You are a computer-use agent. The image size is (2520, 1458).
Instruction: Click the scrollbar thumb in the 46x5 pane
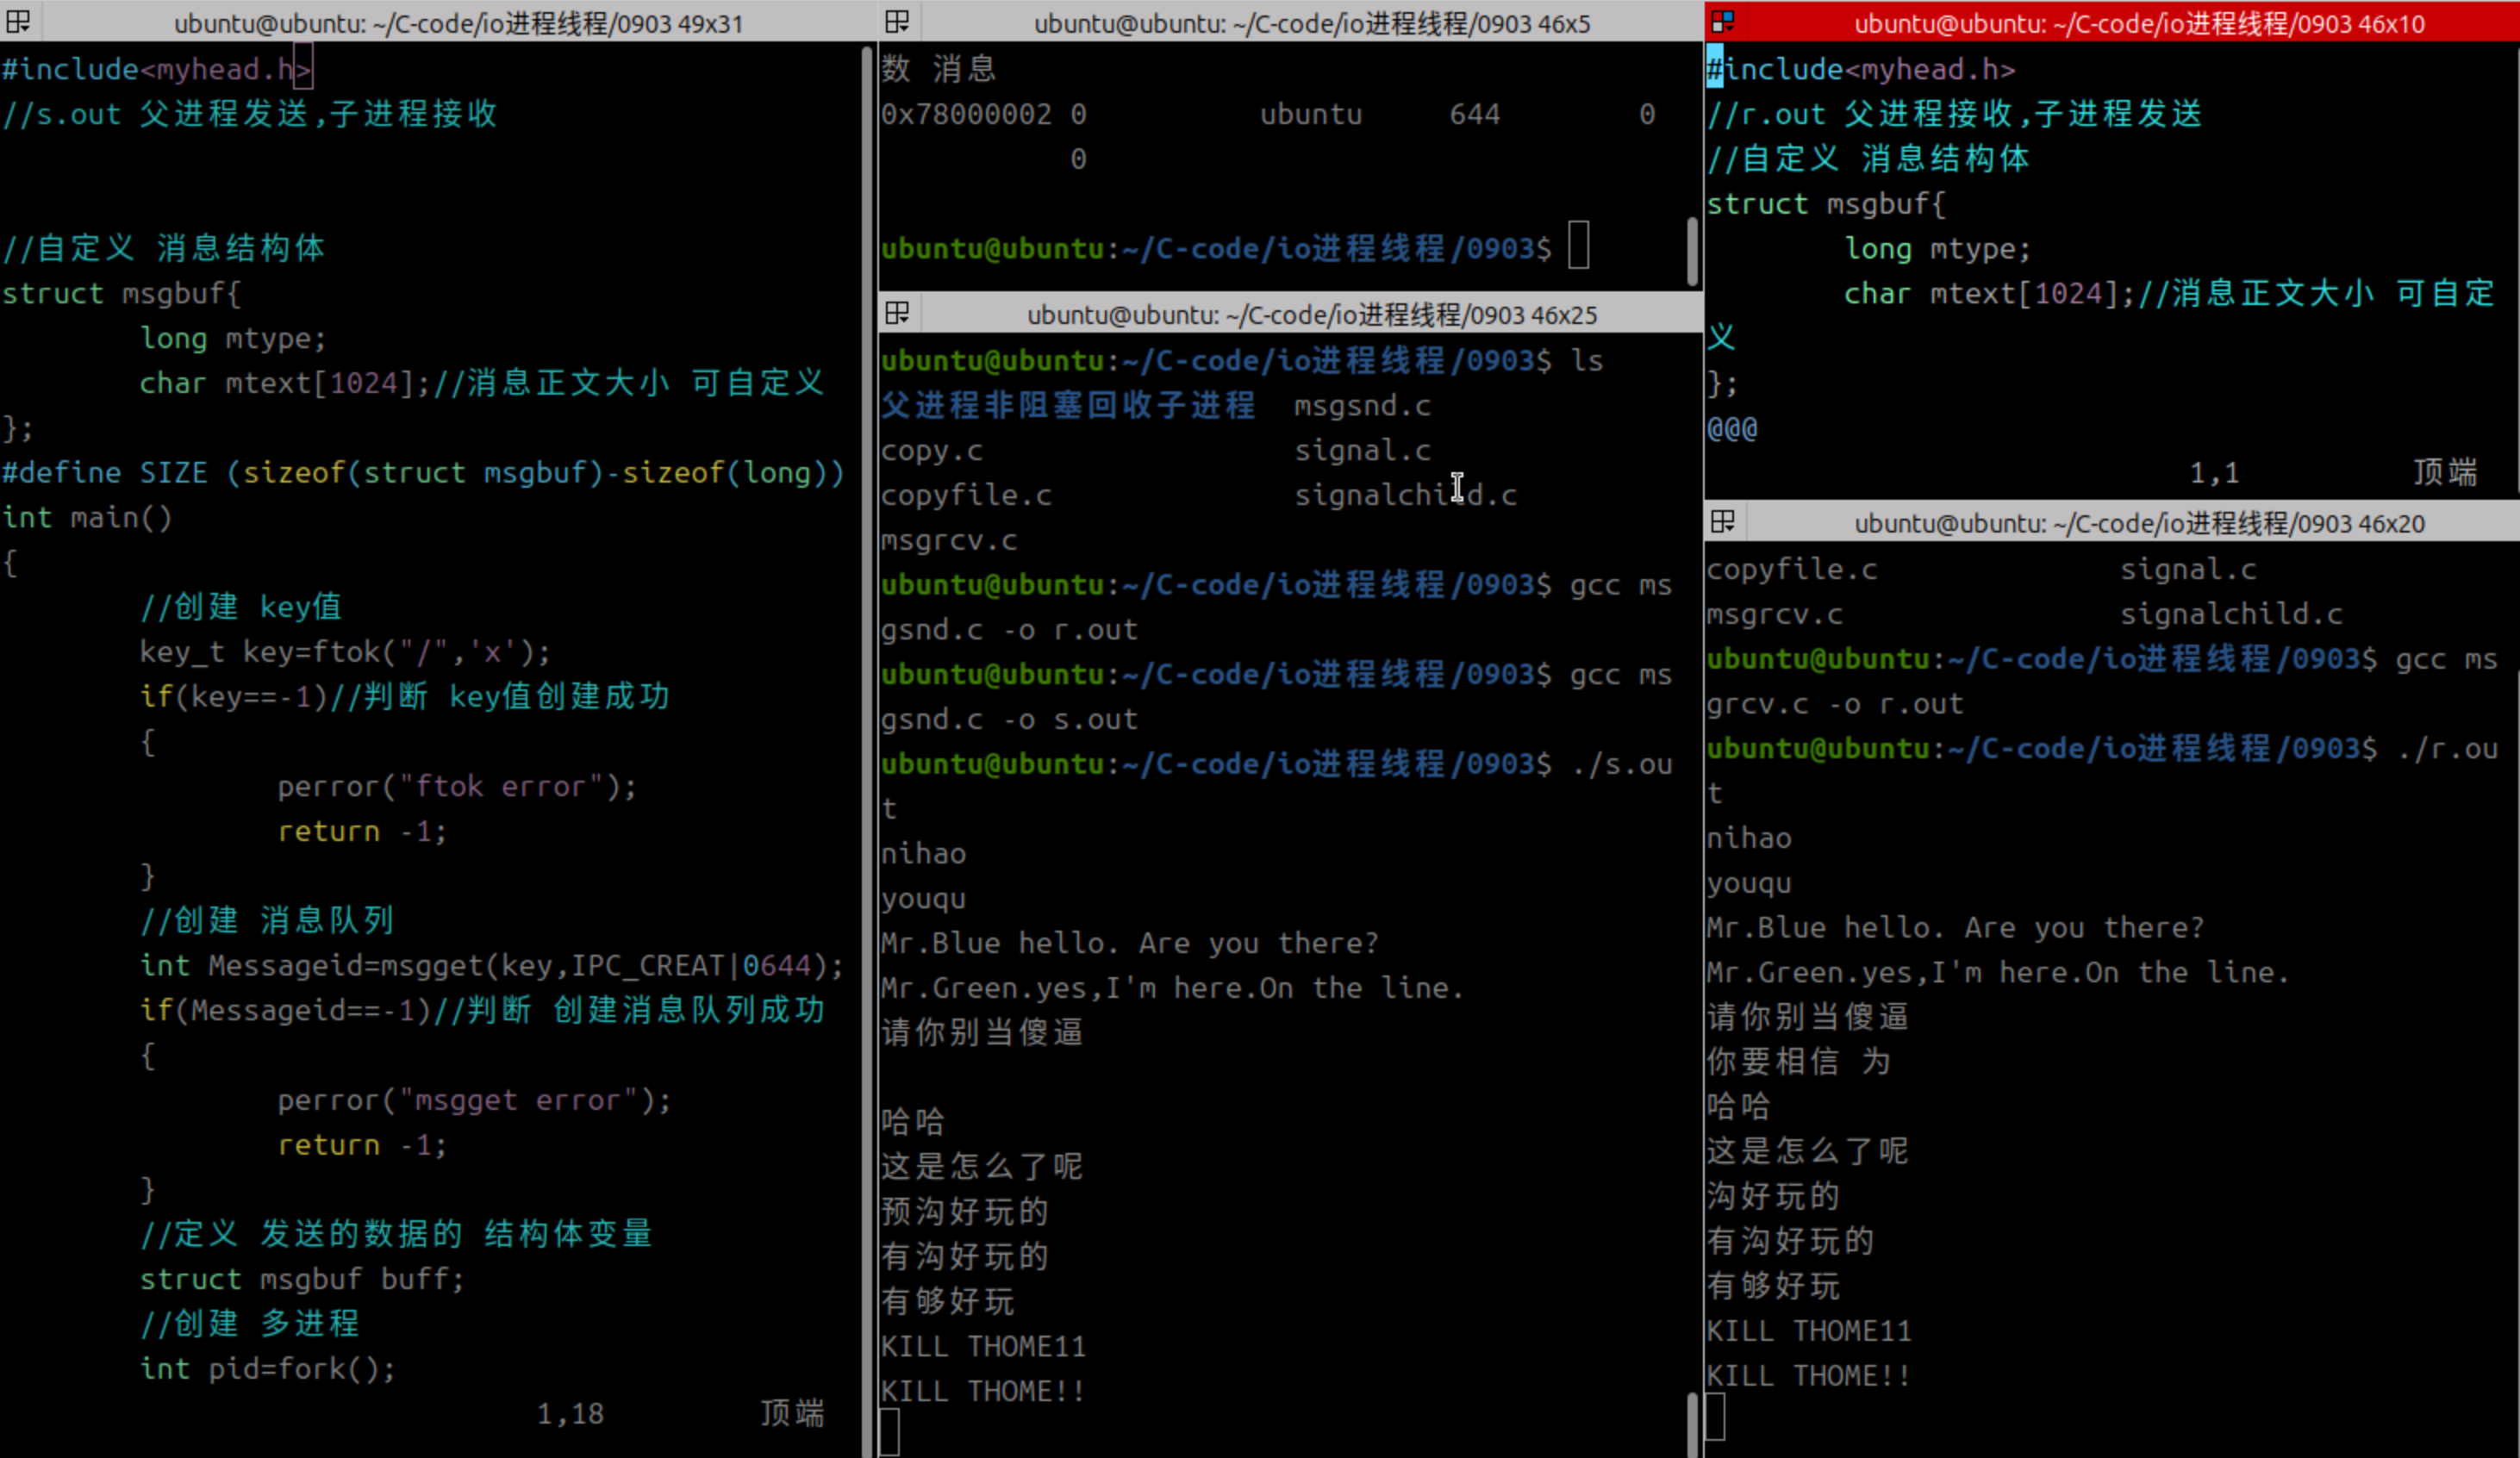coord(1692,250)
